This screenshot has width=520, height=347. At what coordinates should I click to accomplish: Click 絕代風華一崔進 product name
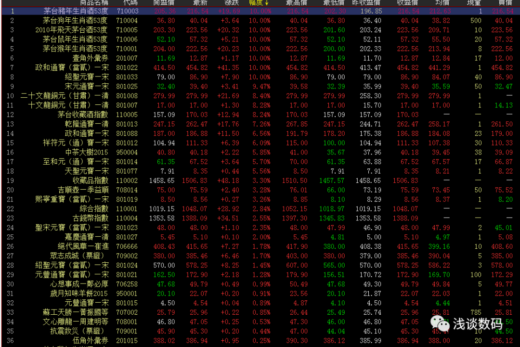[x=83, y=246]
